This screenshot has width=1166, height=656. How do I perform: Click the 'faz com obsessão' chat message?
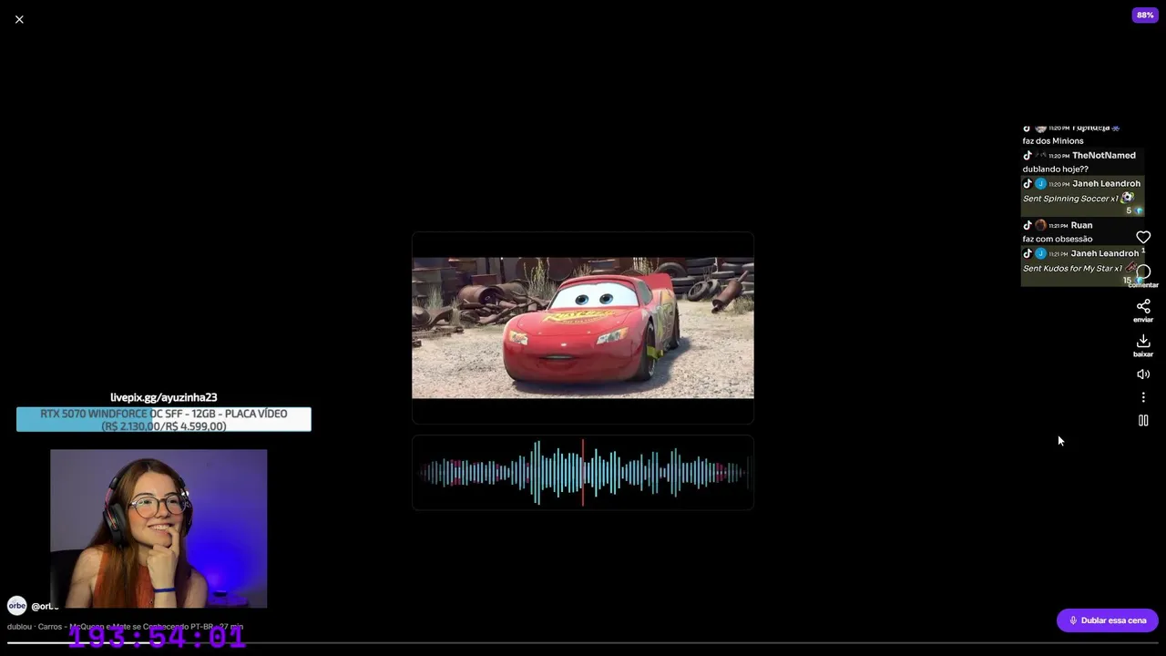point(1058,239)
